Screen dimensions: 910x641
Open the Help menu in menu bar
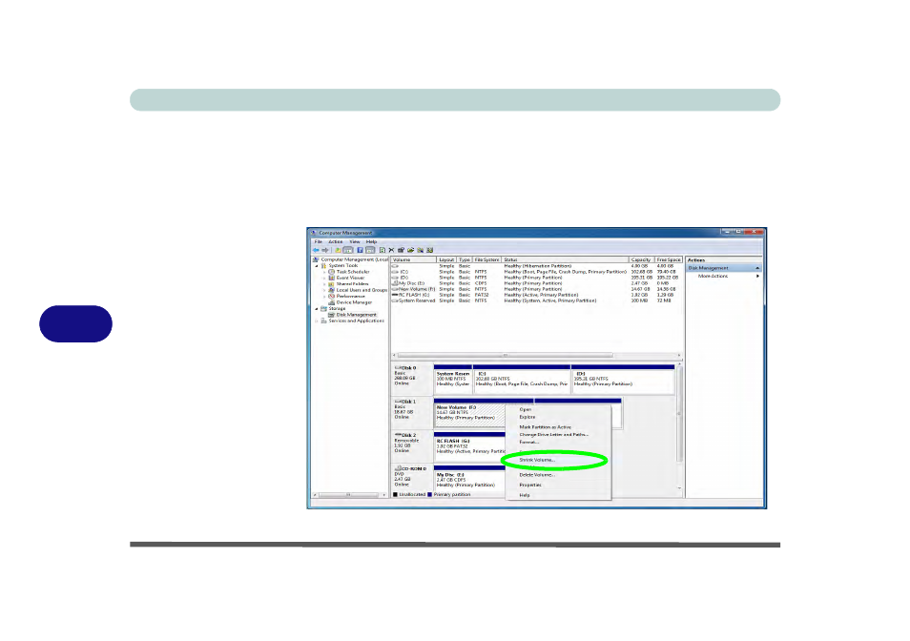[371, 241]
